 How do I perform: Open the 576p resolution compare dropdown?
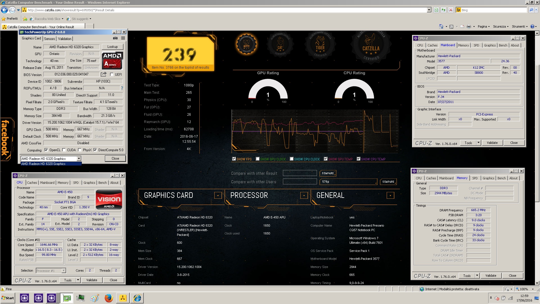click(x=348, y=182)
